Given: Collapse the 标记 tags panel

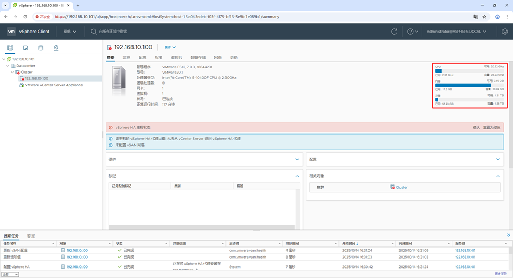Looking at the screenshot, I should tap(297, 176).
